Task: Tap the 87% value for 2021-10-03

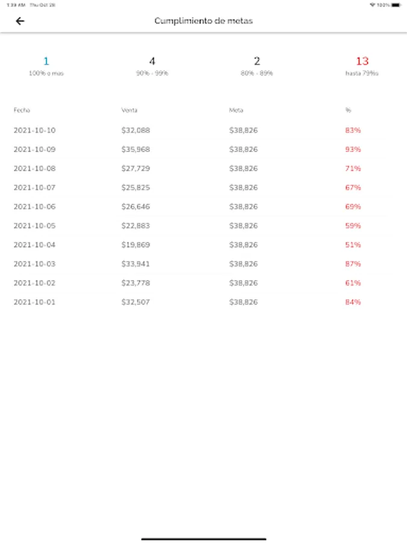Action: 353,264
